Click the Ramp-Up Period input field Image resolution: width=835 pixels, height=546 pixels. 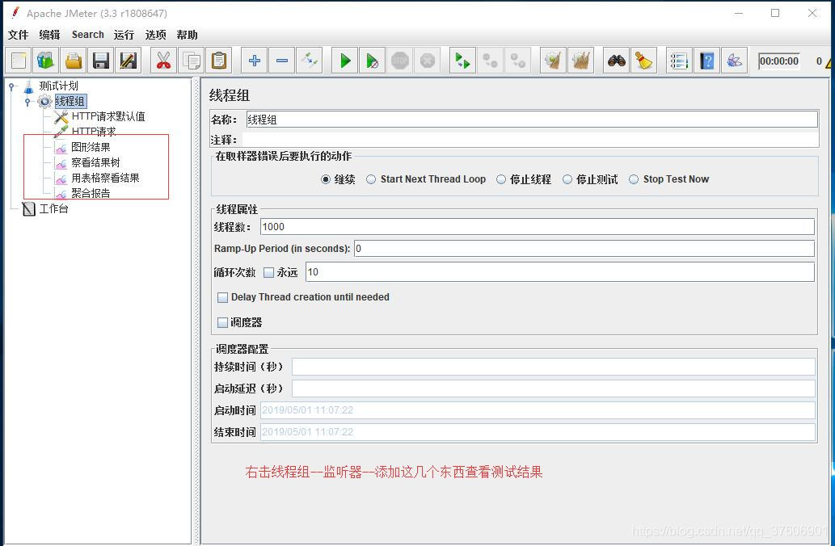pyautogui.click(x=584, y=249)
